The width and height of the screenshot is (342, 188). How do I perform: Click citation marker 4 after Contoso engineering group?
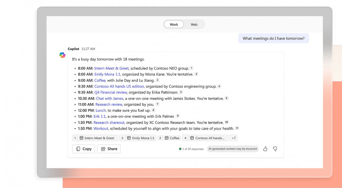coord(219,86)
